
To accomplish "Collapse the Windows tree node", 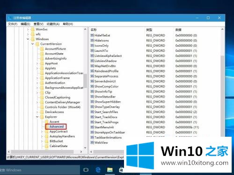I will pyautogui.click(x=28, y=39).
